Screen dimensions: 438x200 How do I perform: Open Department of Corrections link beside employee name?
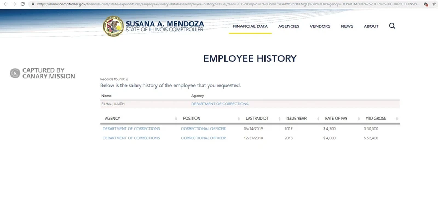click(x=220, y=104)
